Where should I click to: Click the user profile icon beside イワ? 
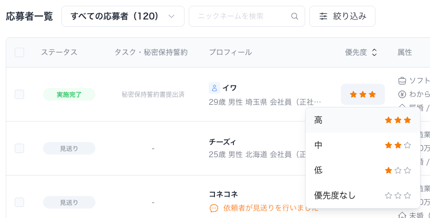click(214, 88)
